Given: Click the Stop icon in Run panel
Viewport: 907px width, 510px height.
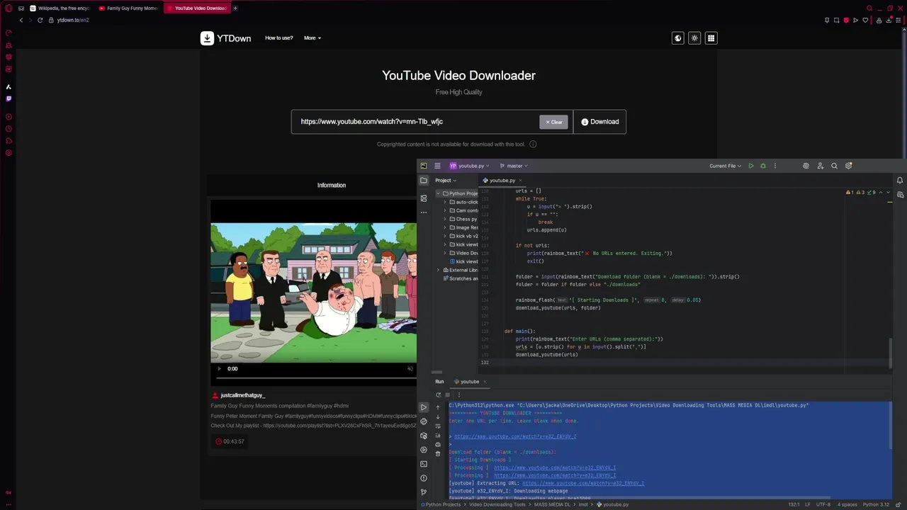Looking at the screenshot, I should pyautogui.click(x=447, y=395).
